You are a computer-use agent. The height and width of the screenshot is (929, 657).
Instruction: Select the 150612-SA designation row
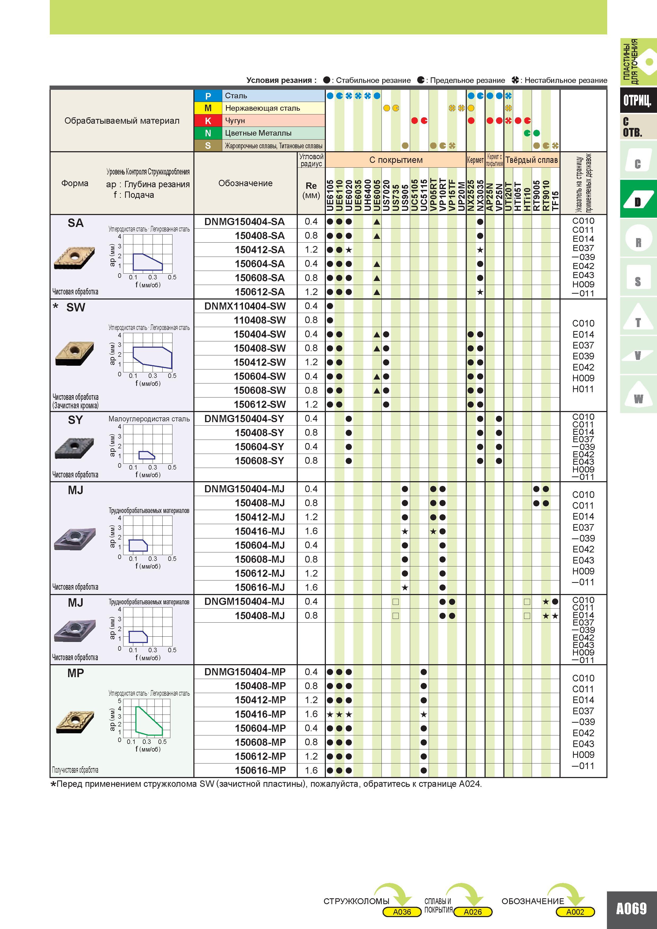pos(259,292)
